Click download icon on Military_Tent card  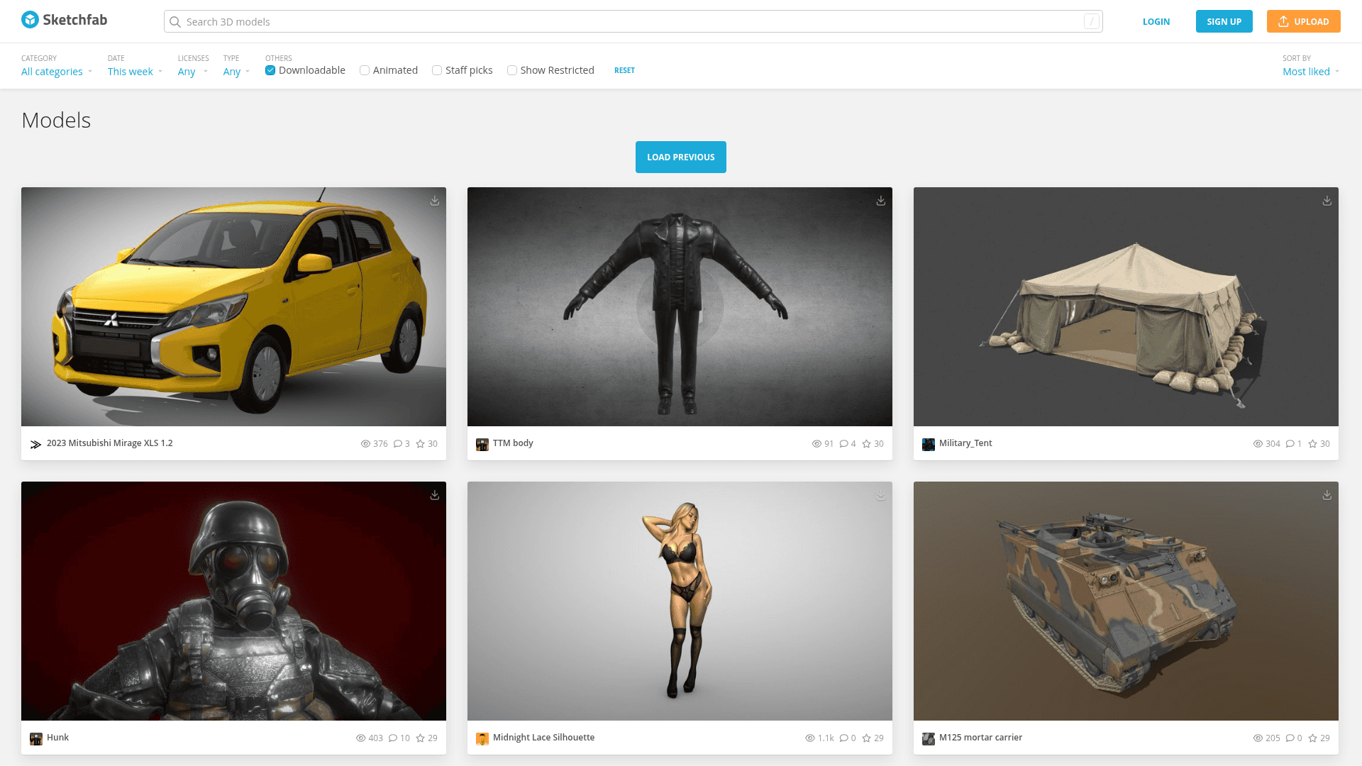coord(1327,201)
